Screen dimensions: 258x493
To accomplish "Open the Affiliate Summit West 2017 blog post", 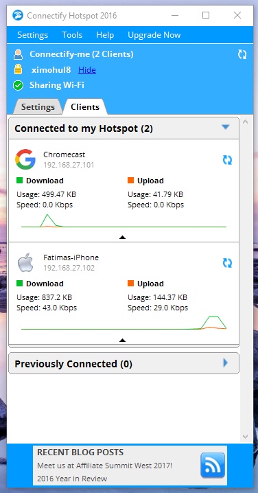I will (105, 466).
